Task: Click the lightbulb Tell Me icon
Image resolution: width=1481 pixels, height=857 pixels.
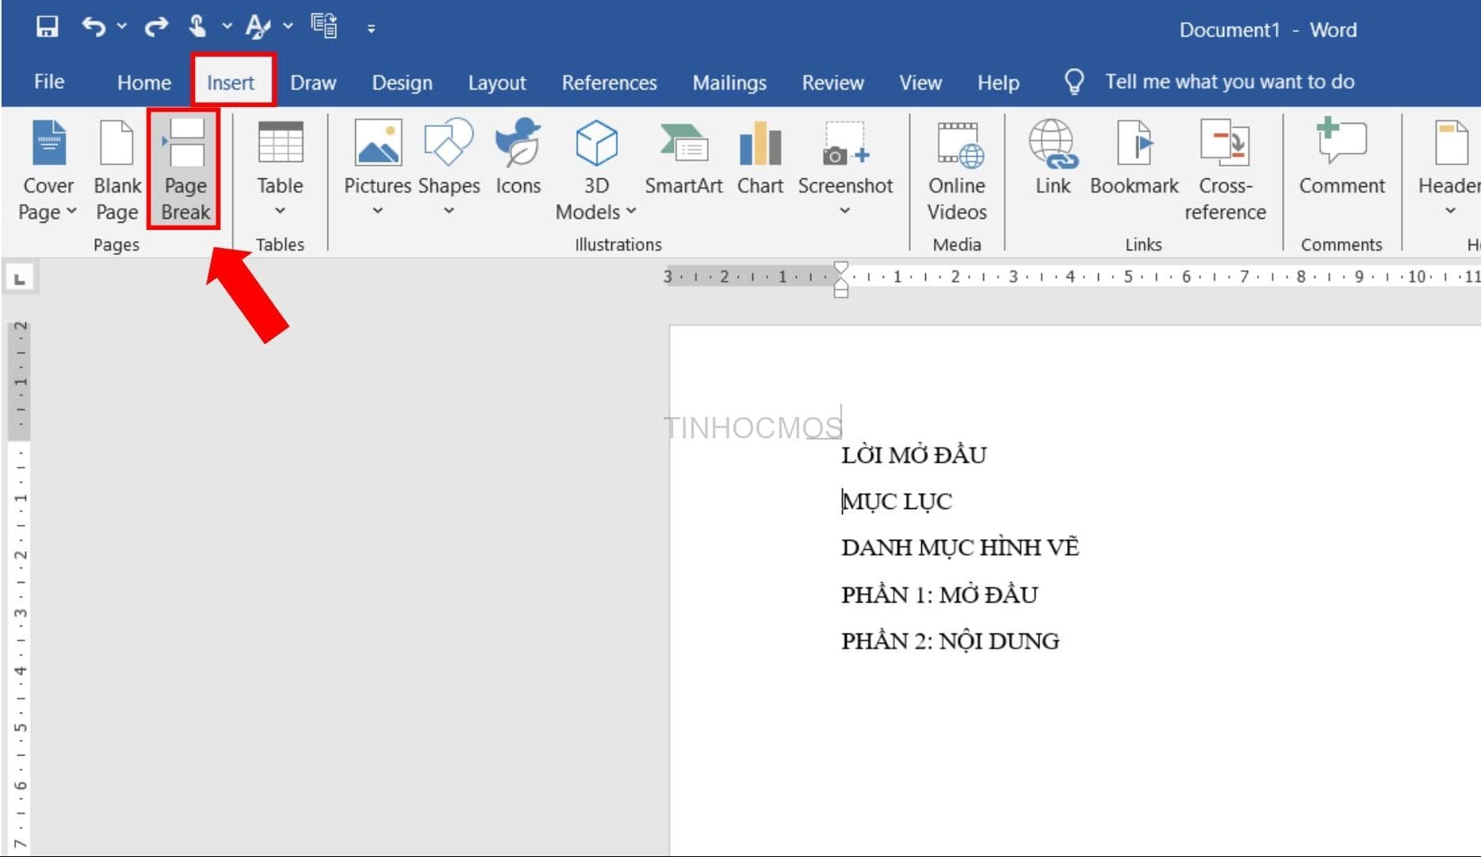Action: point(1074,82)
